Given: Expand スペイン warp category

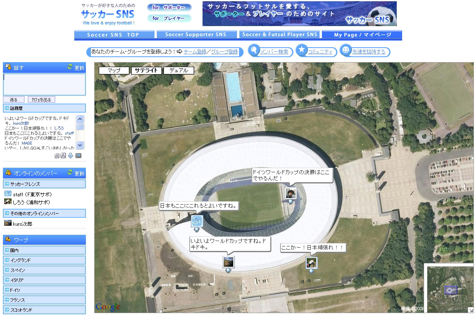Looking at the screenshot, I should coord(44,270).
